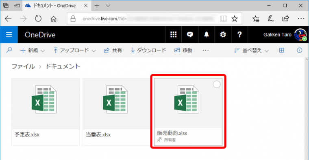309x160 pixels.
Task: Open more commands ellipsis in command bar
Action: [206, 51]
